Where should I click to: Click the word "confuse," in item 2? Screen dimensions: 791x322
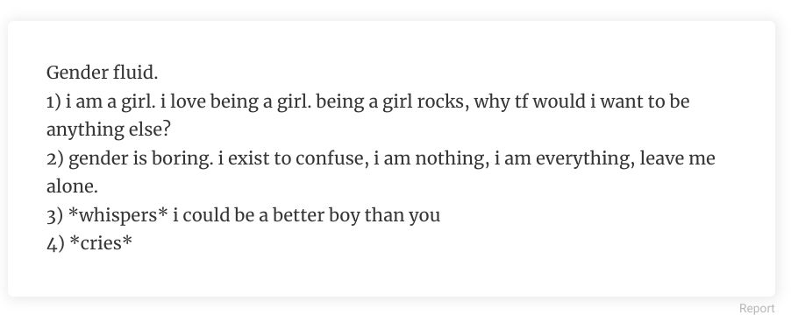(x=332, y=159)
